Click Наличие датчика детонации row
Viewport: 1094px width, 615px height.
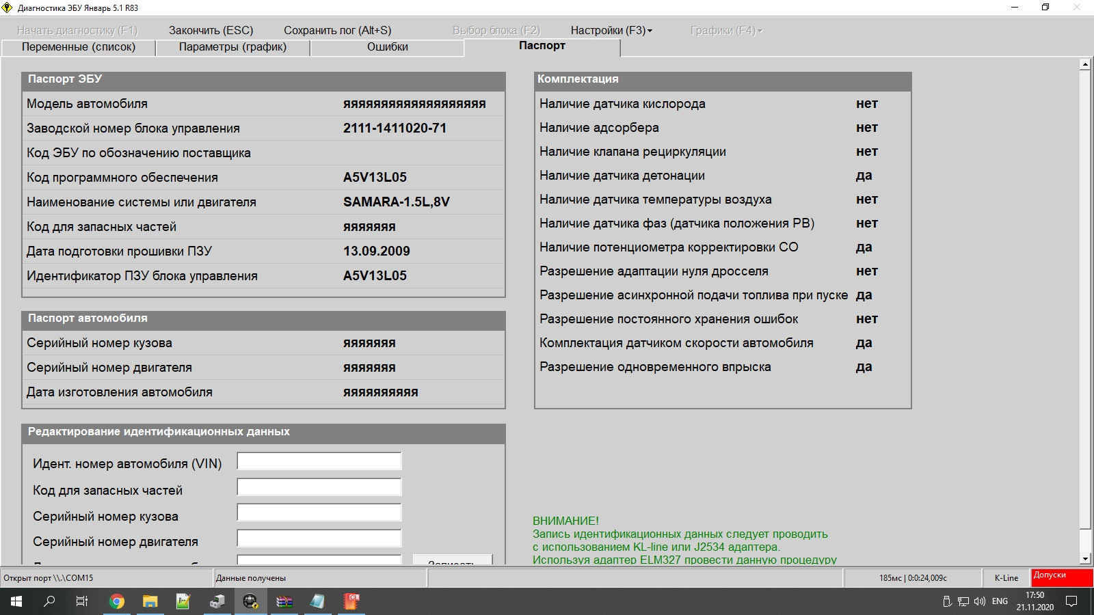coord(723,176)
